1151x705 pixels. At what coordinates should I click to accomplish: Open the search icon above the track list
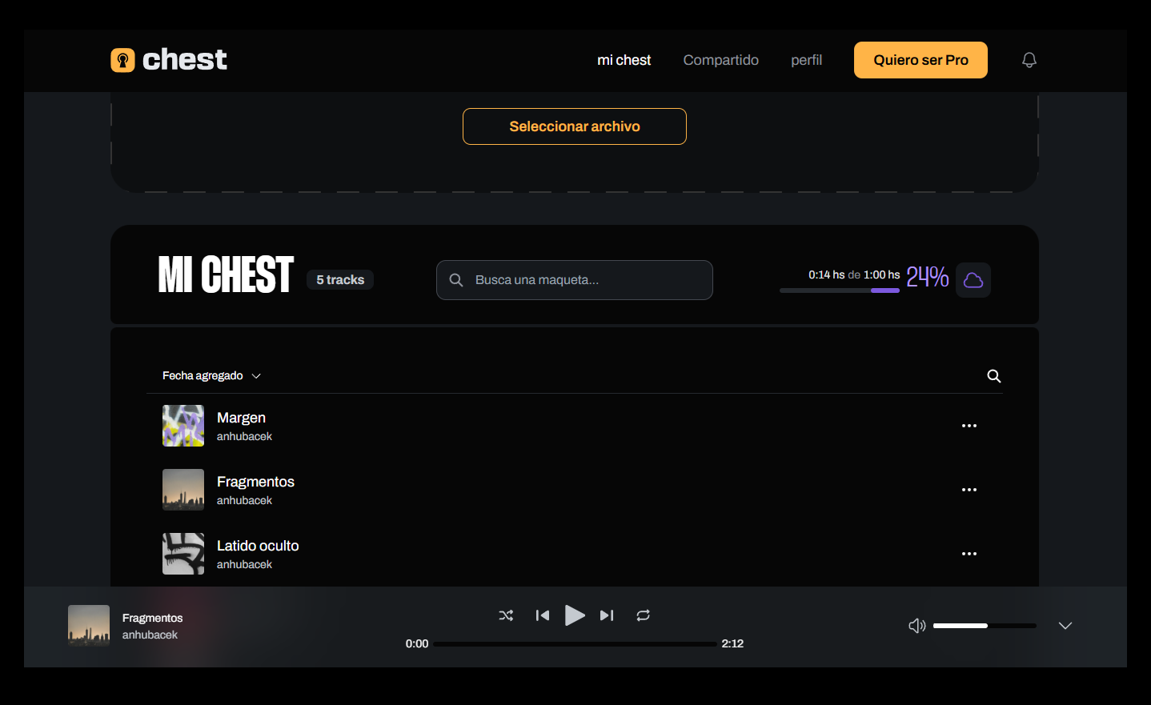pyautogui.click(x=993, y=375)
